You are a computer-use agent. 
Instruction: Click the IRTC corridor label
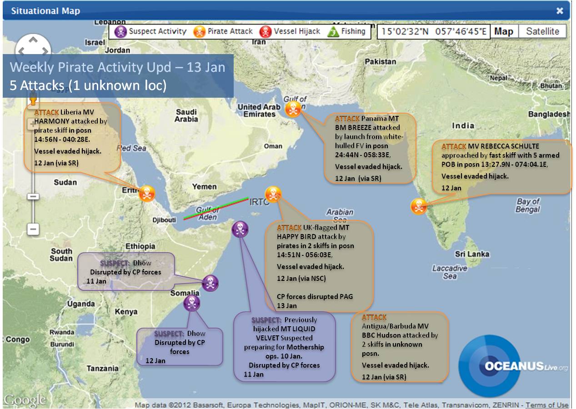(x=260, y=201)
